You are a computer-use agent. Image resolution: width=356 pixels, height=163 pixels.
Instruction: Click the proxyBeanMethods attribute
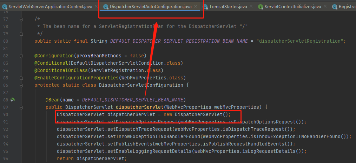coord(99,56)
